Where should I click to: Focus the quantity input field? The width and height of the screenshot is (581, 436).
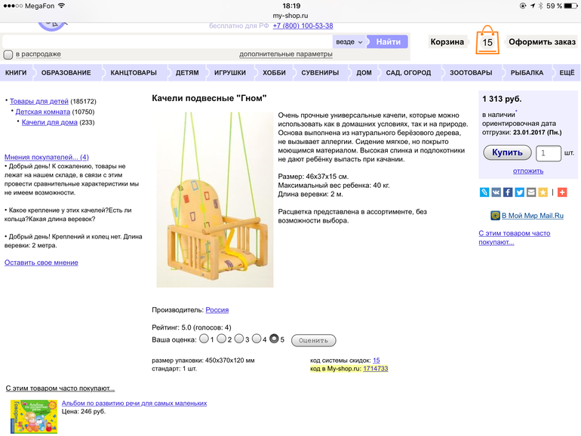[549, 153]
